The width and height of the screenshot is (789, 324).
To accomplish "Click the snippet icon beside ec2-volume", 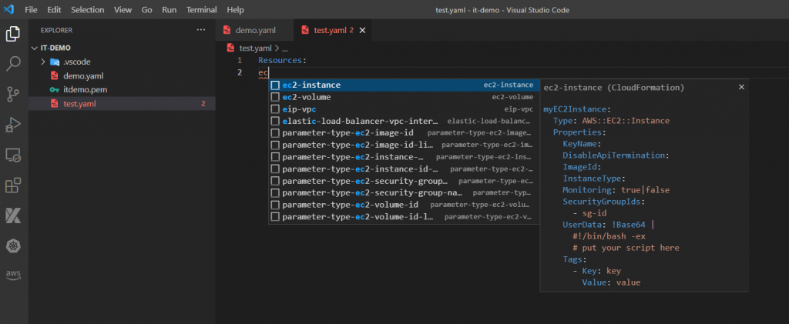I will 275,97.
